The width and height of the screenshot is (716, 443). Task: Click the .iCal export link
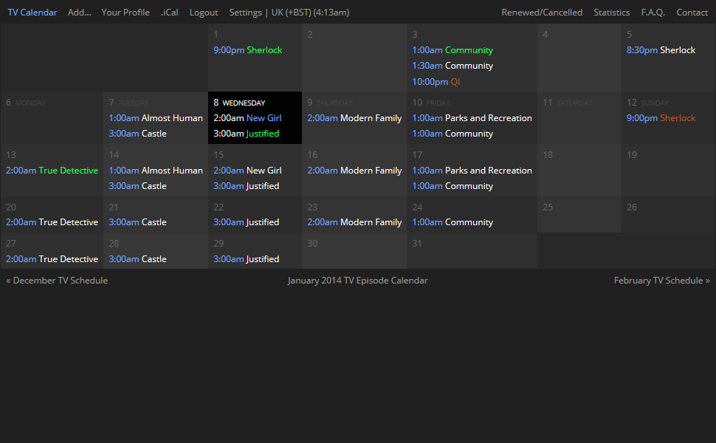click(170, 13)
